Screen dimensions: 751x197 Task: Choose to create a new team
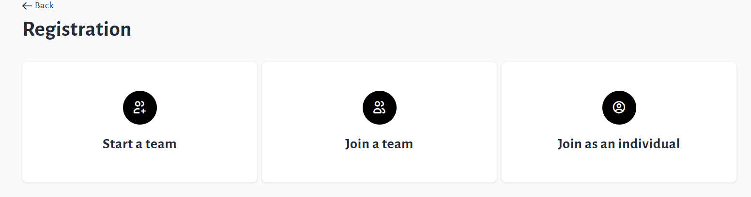(139, 122)
